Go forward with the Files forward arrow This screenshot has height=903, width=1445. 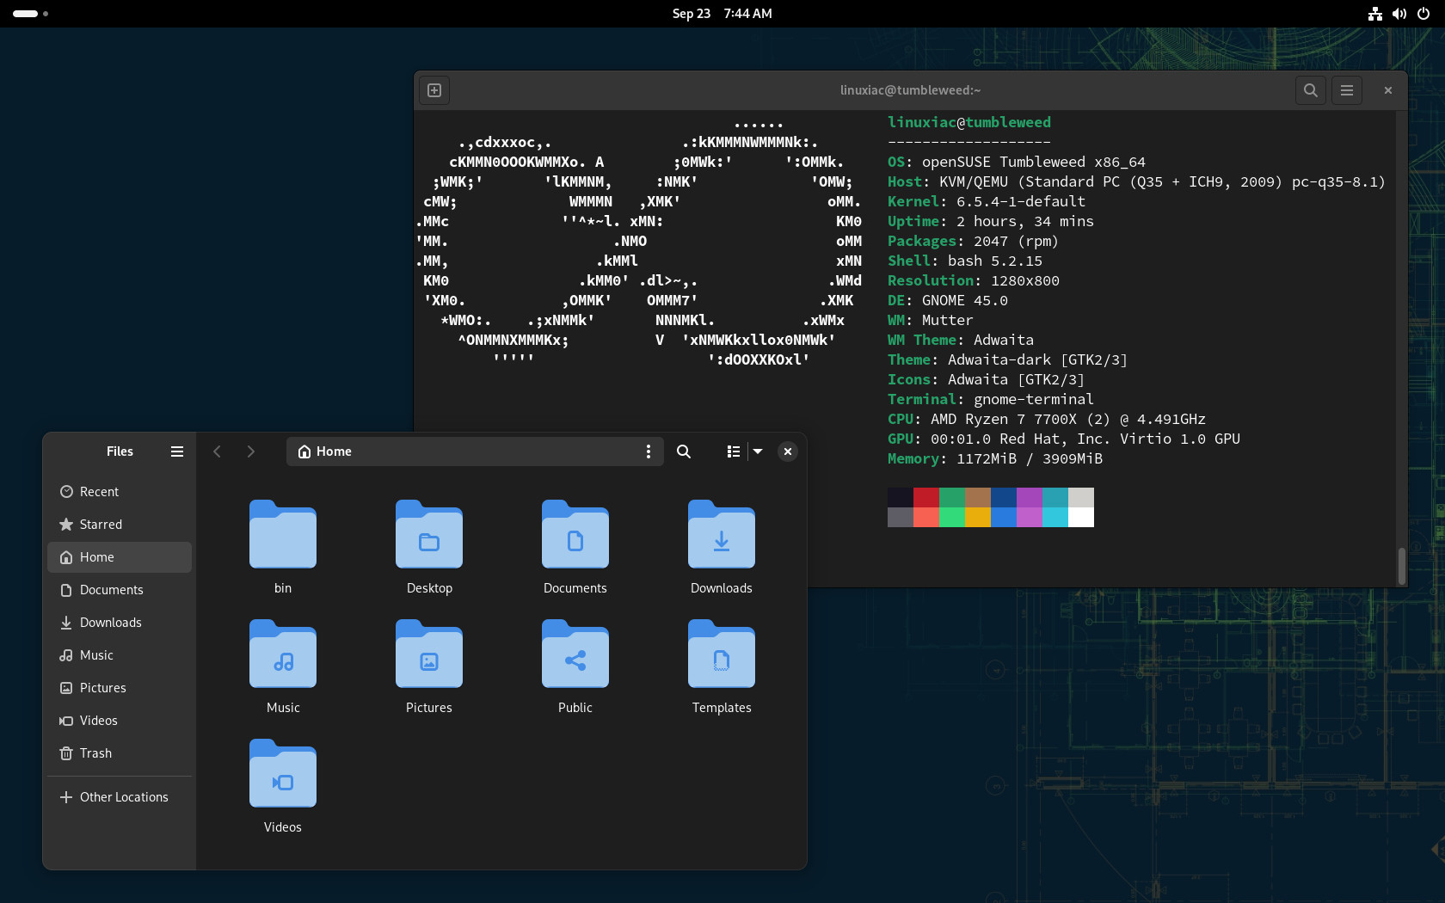[x=250, y=451]
